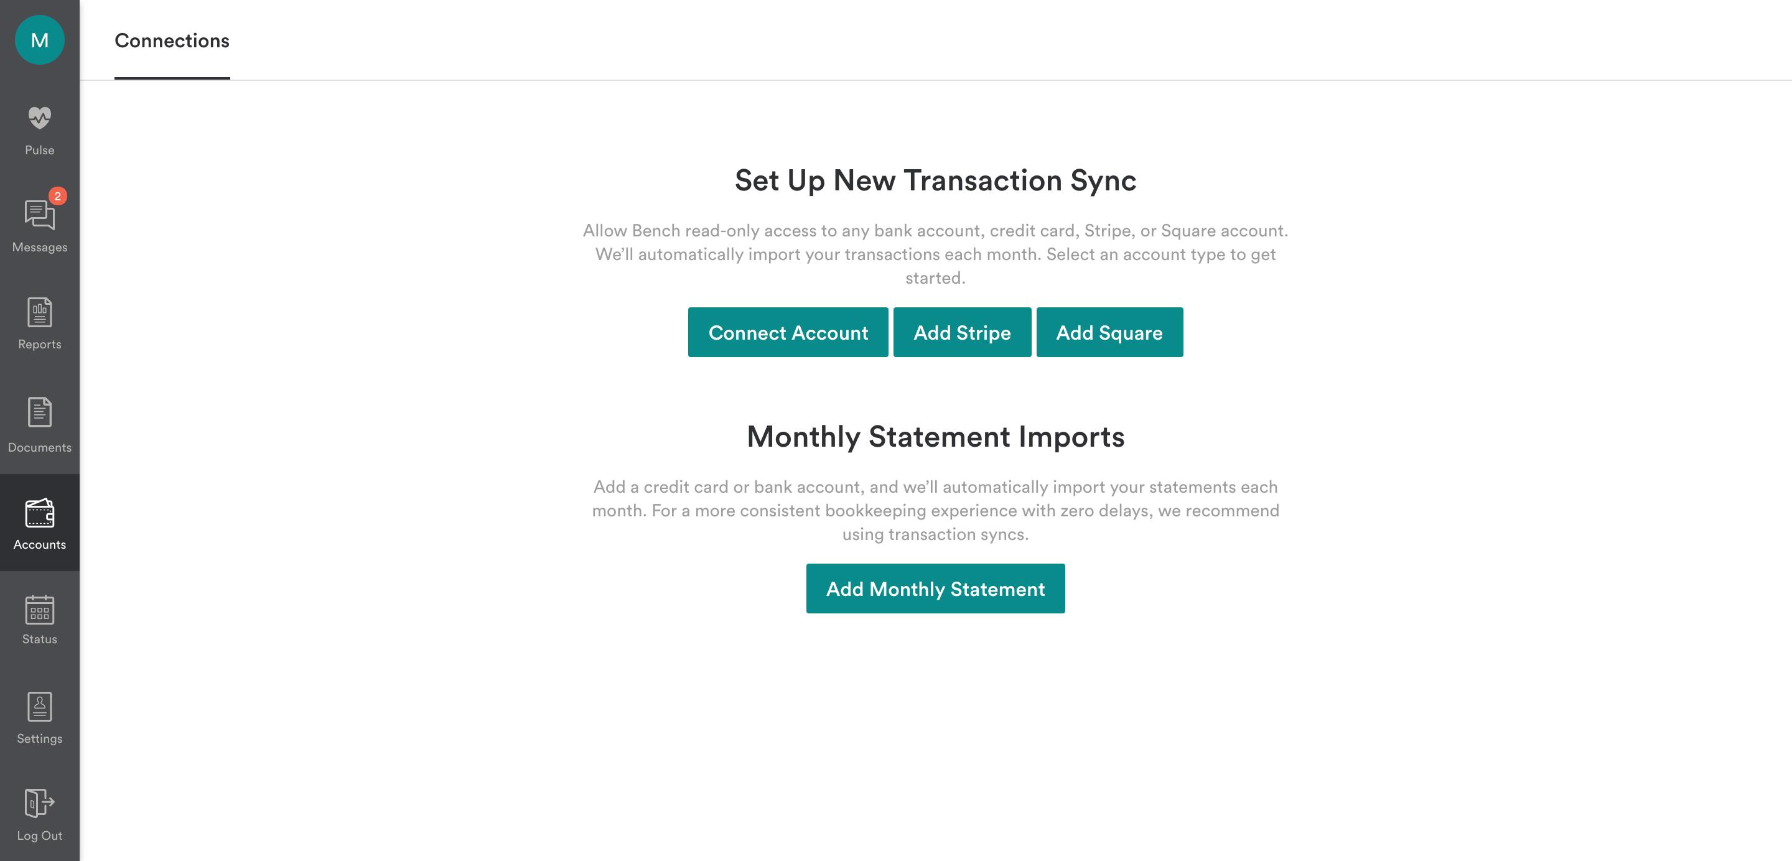Open the Messages chat bubbles icon
Viewport: 1792px width, 861px height.
39,215
